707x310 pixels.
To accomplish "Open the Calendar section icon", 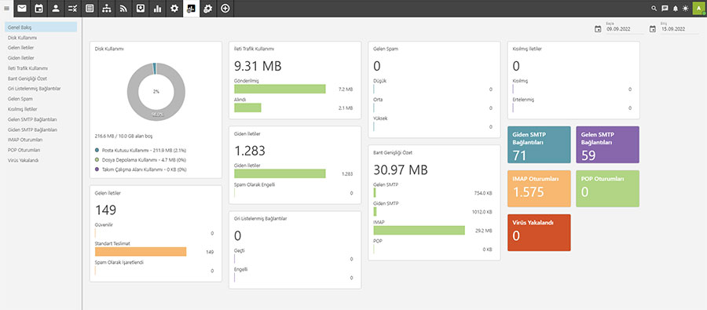I will pyautogui.click(x=38, y=8).
